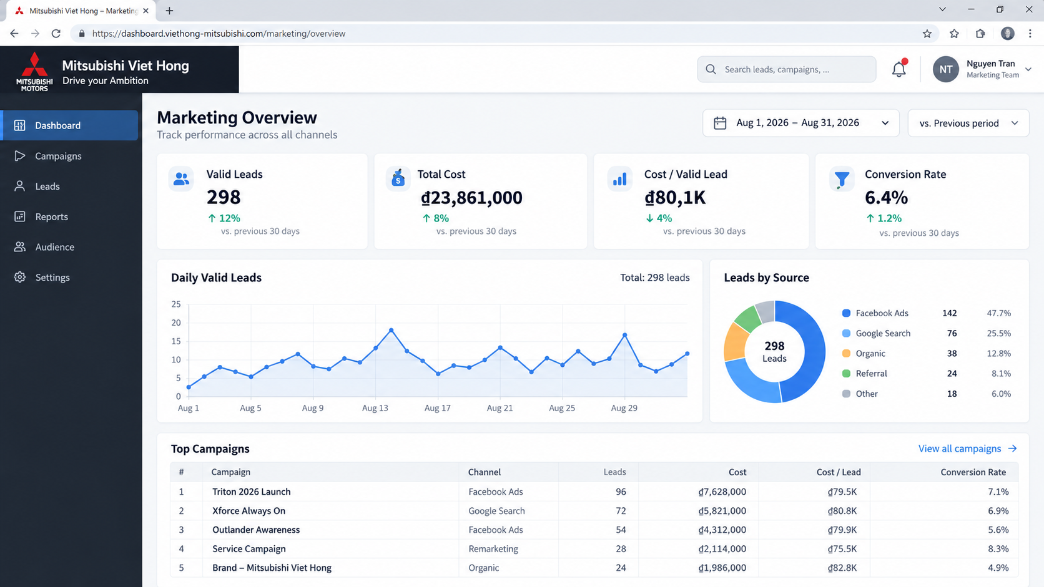Open Settings in sidebar

(x=69, y=277)
